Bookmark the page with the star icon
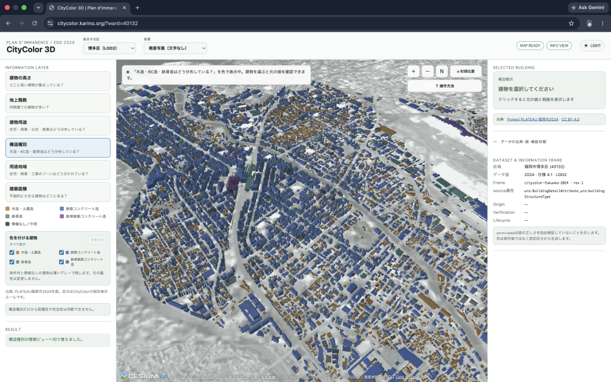The height and width of the screenshot is (382, 611). coord(571,23)
